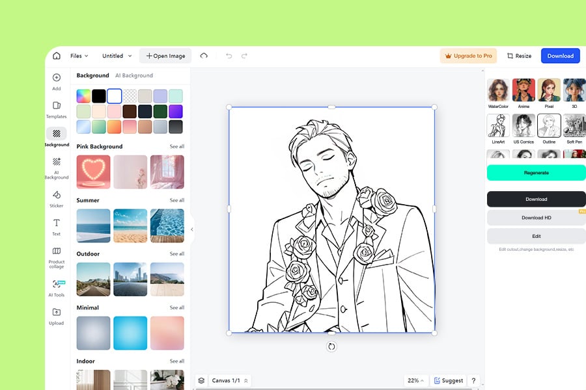Image resolution: width=586 pixels, height=390 pixels.
Task: Apply the Outline style
Action: [549, 129]
